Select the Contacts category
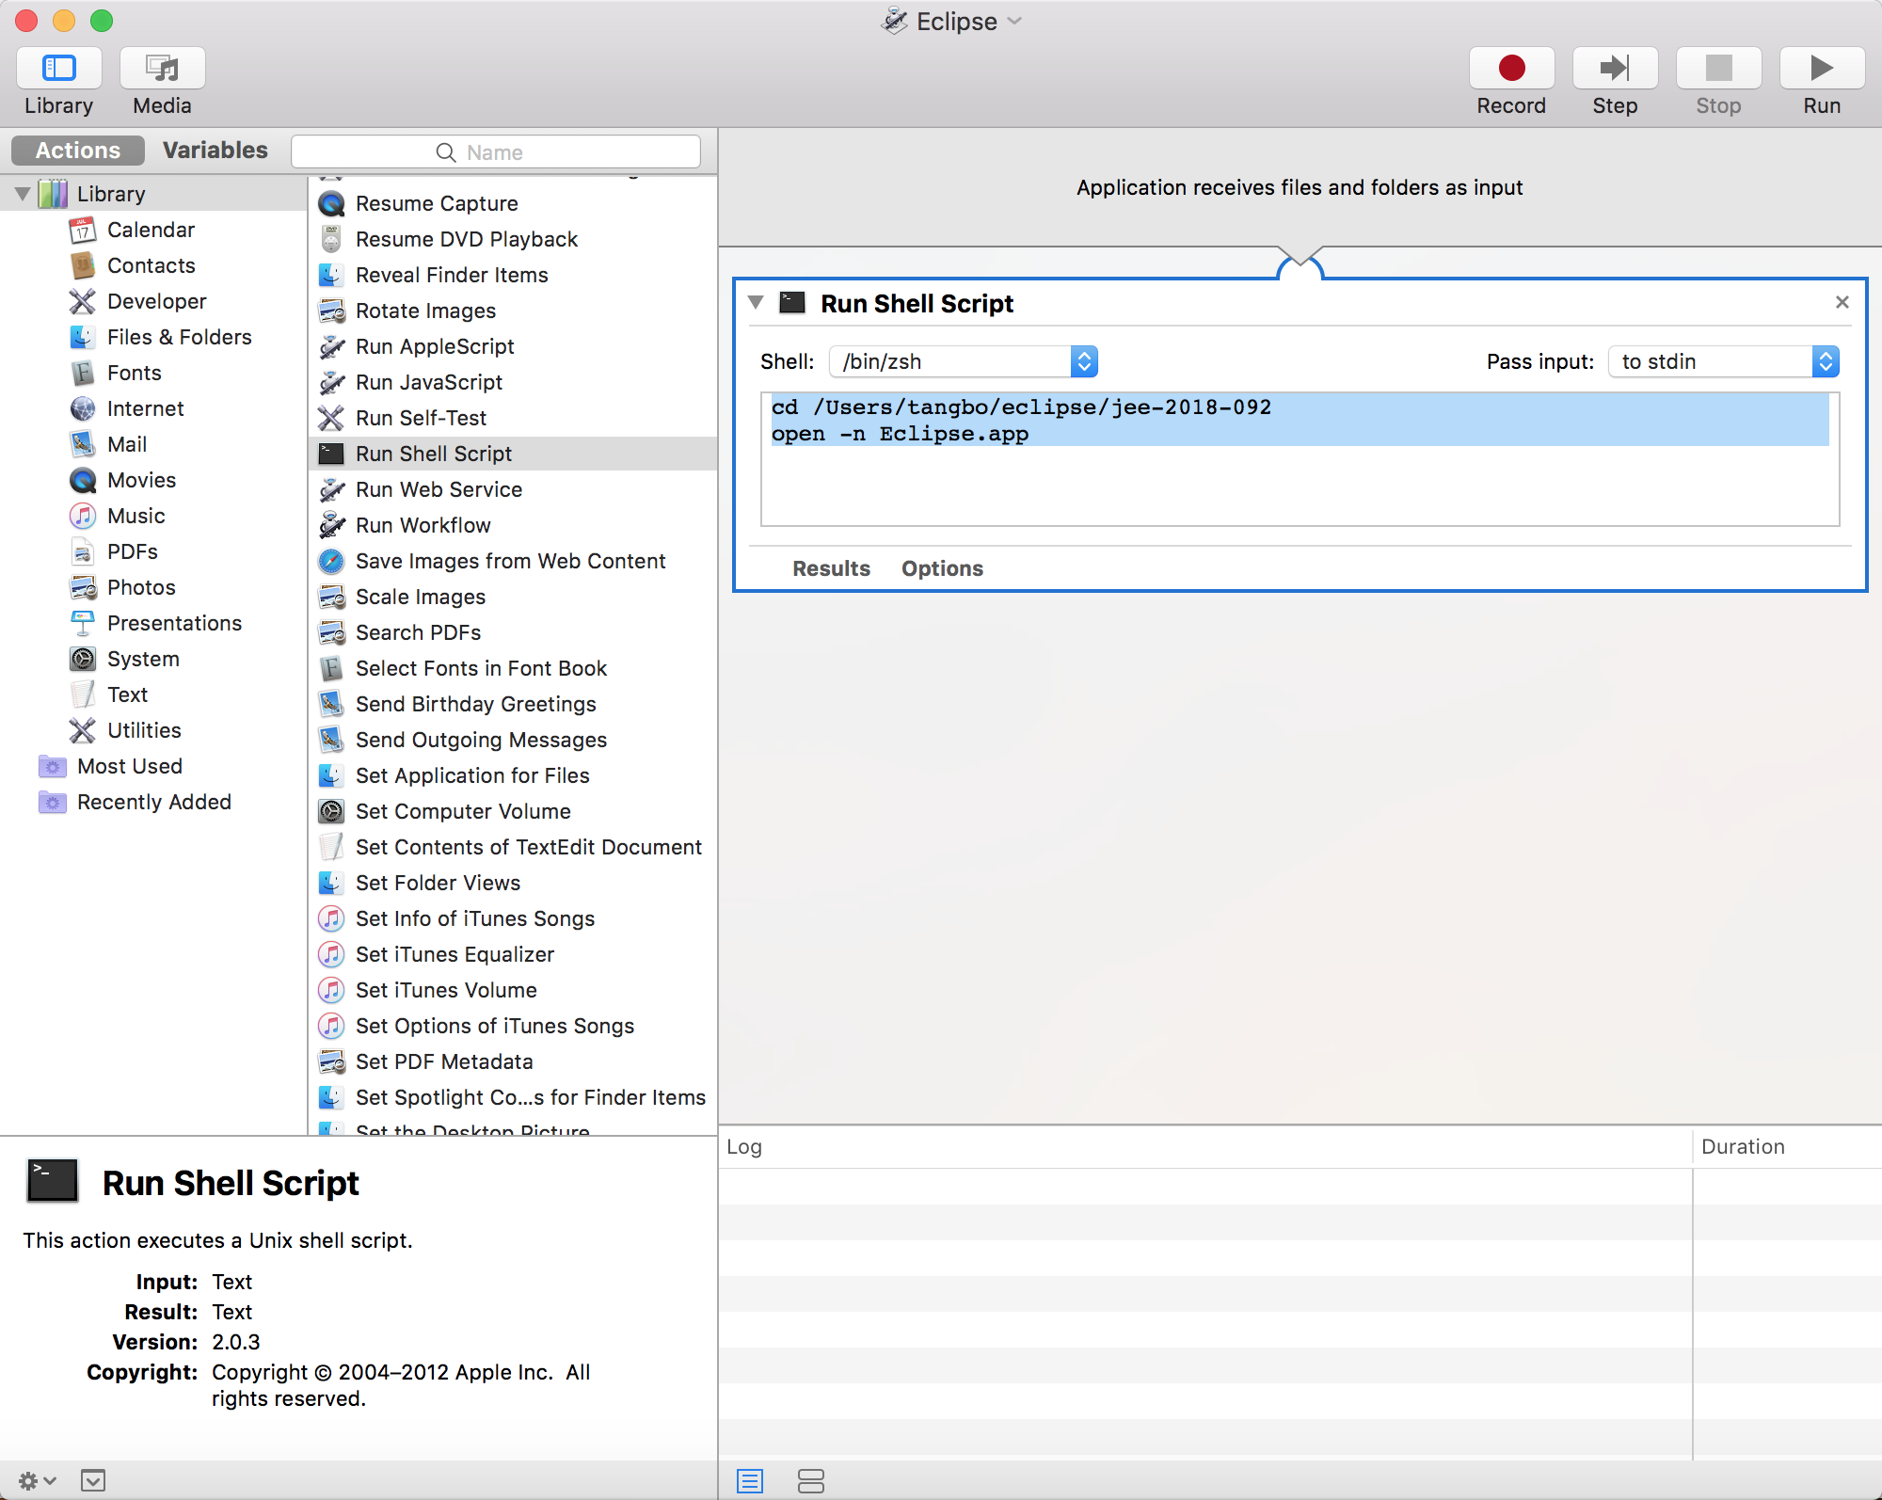This screenshot has width=1882, height=1500. (151, 265)
